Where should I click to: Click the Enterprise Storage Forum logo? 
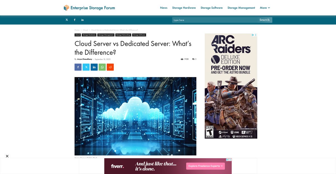click(89, 8)
